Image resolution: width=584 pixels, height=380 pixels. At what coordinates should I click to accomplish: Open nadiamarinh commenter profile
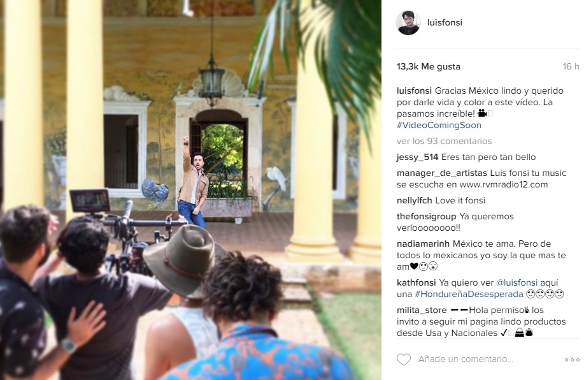423,244
